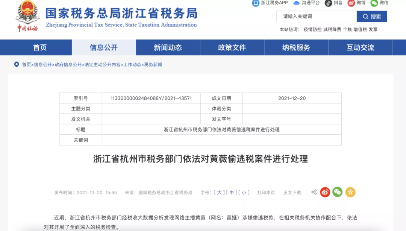Click the yellow star favorite icon
The width and height of the screenshot is (406, 231).
pos(350,192)
